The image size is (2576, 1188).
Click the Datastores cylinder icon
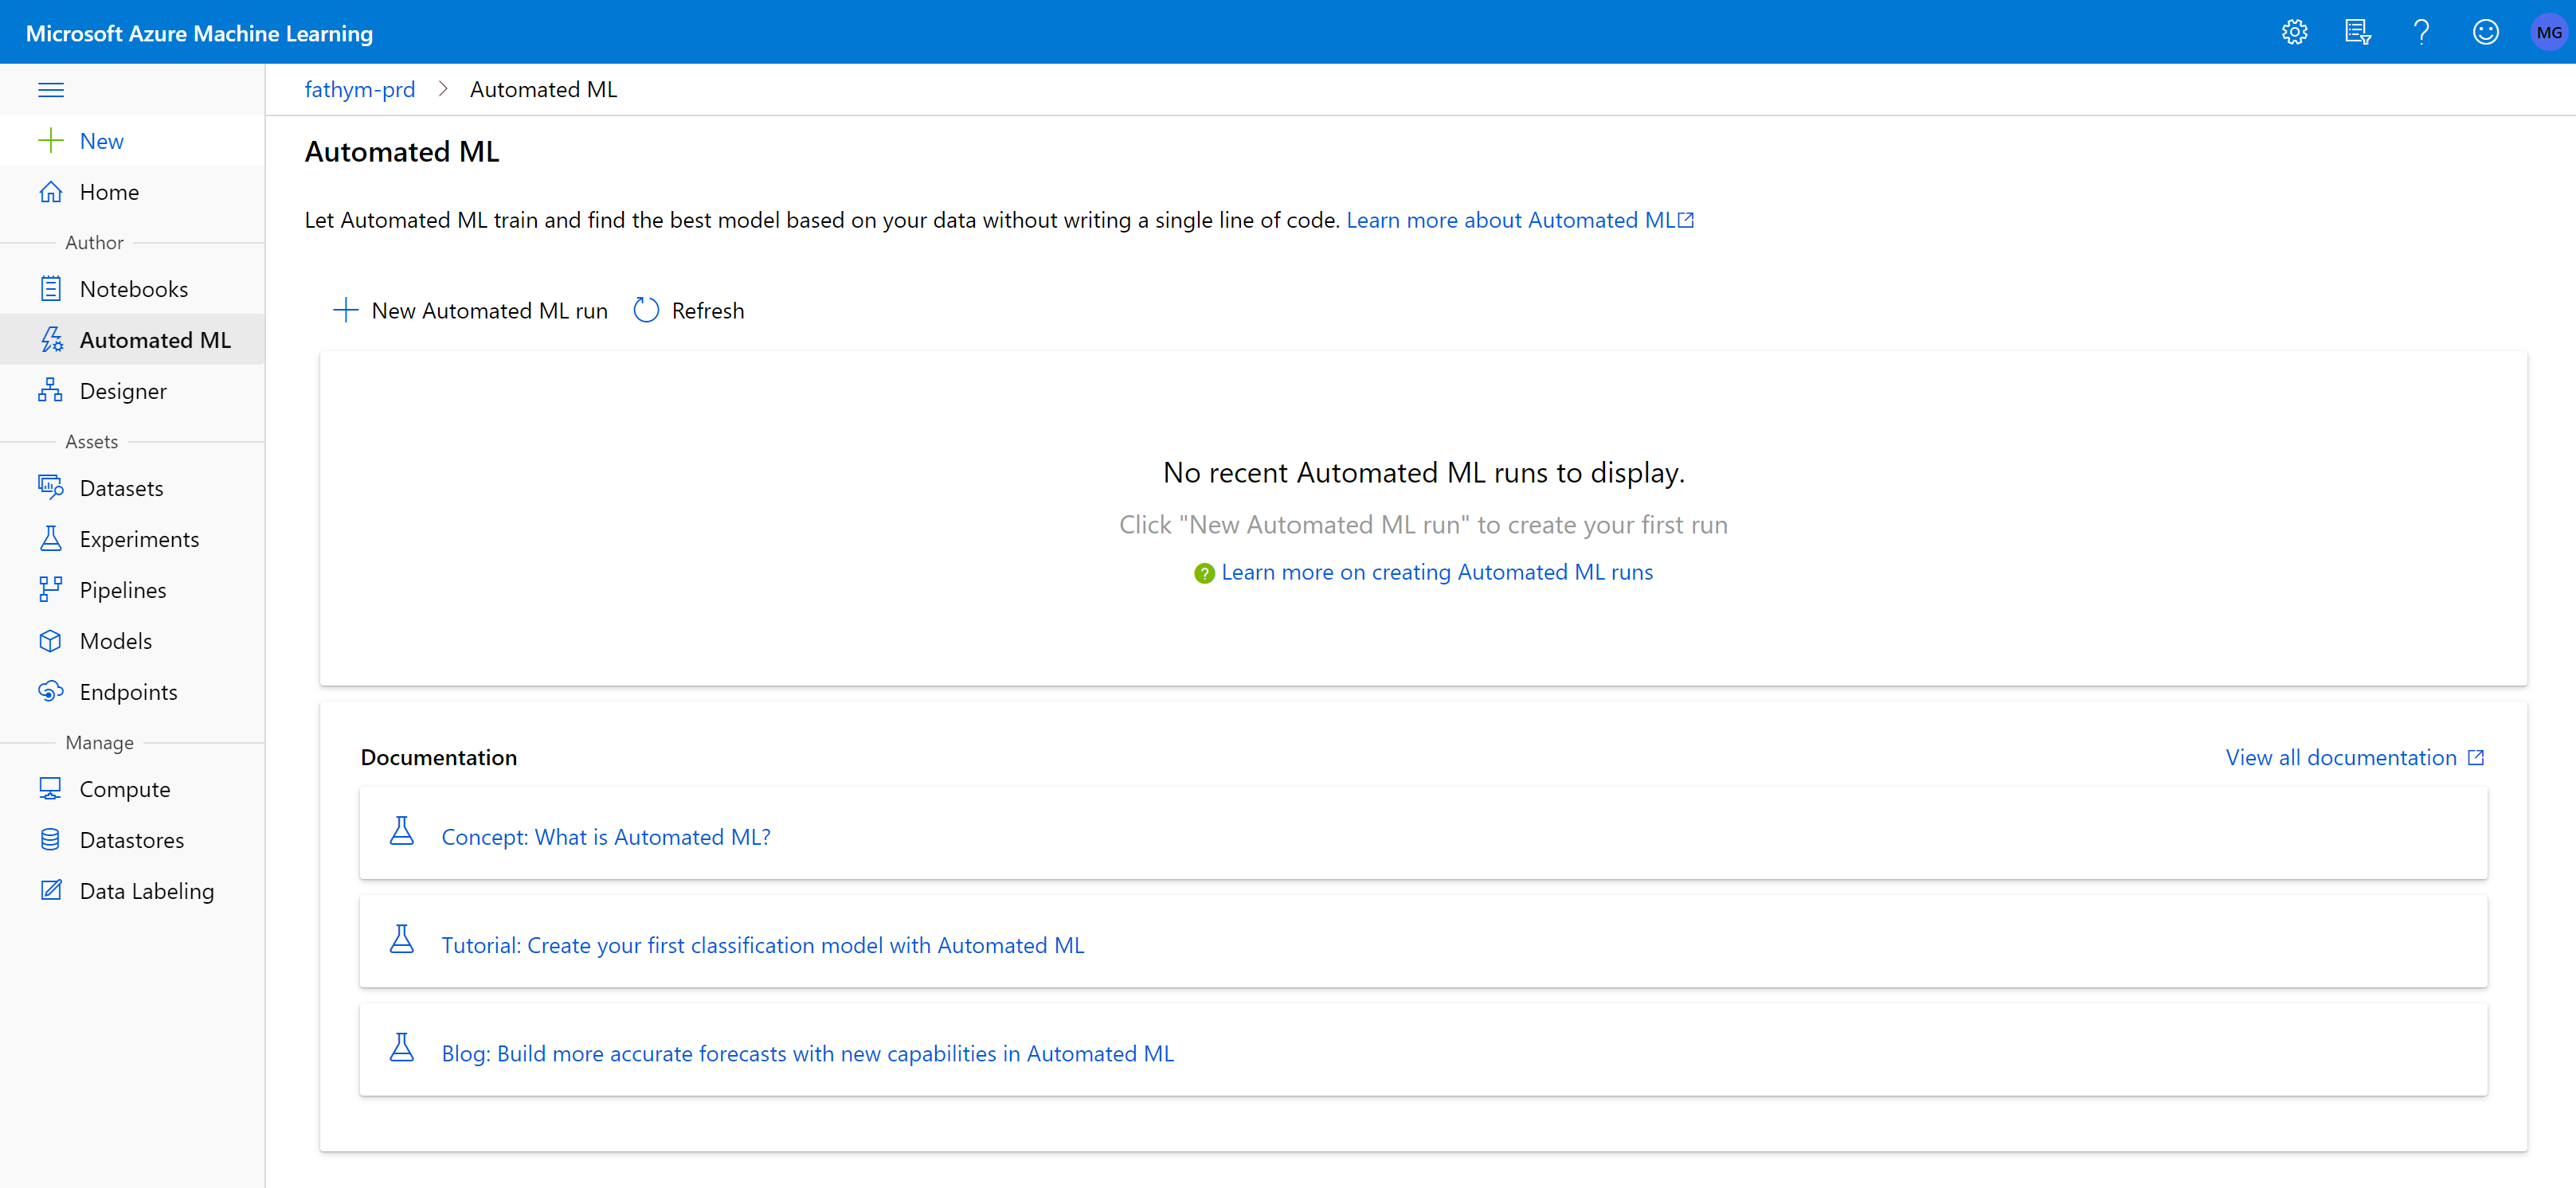point(50,840)
